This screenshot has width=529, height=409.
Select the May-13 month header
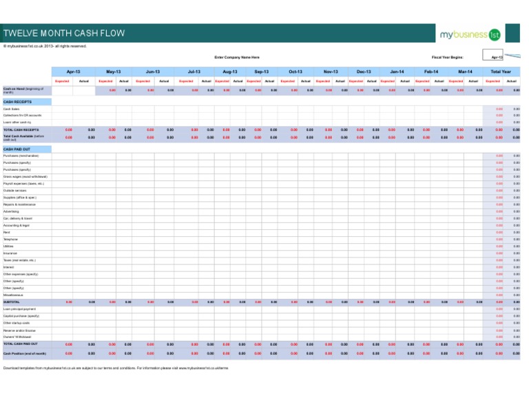pos(114,72)
